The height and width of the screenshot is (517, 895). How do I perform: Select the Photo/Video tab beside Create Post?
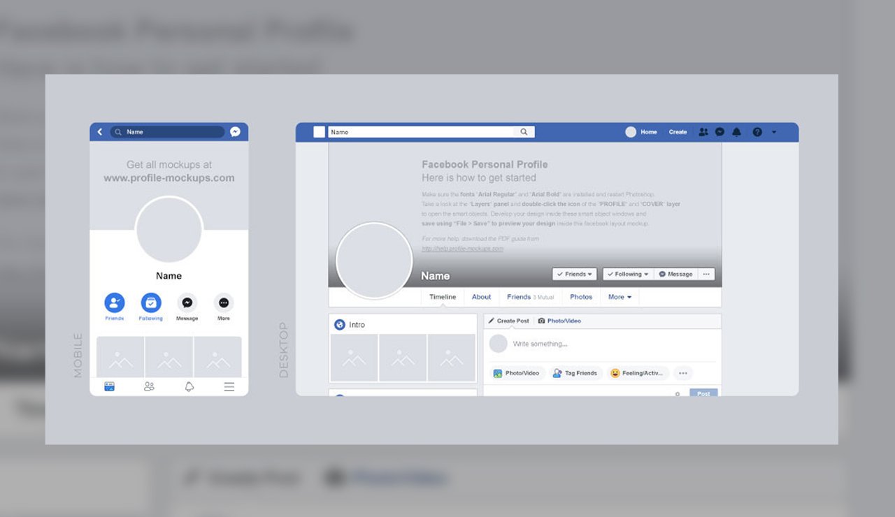pos(559,321)
